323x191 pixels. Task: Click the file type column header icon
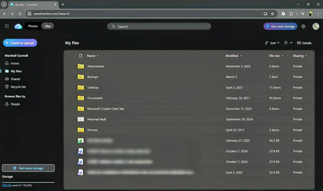click(x=81, y=56)
